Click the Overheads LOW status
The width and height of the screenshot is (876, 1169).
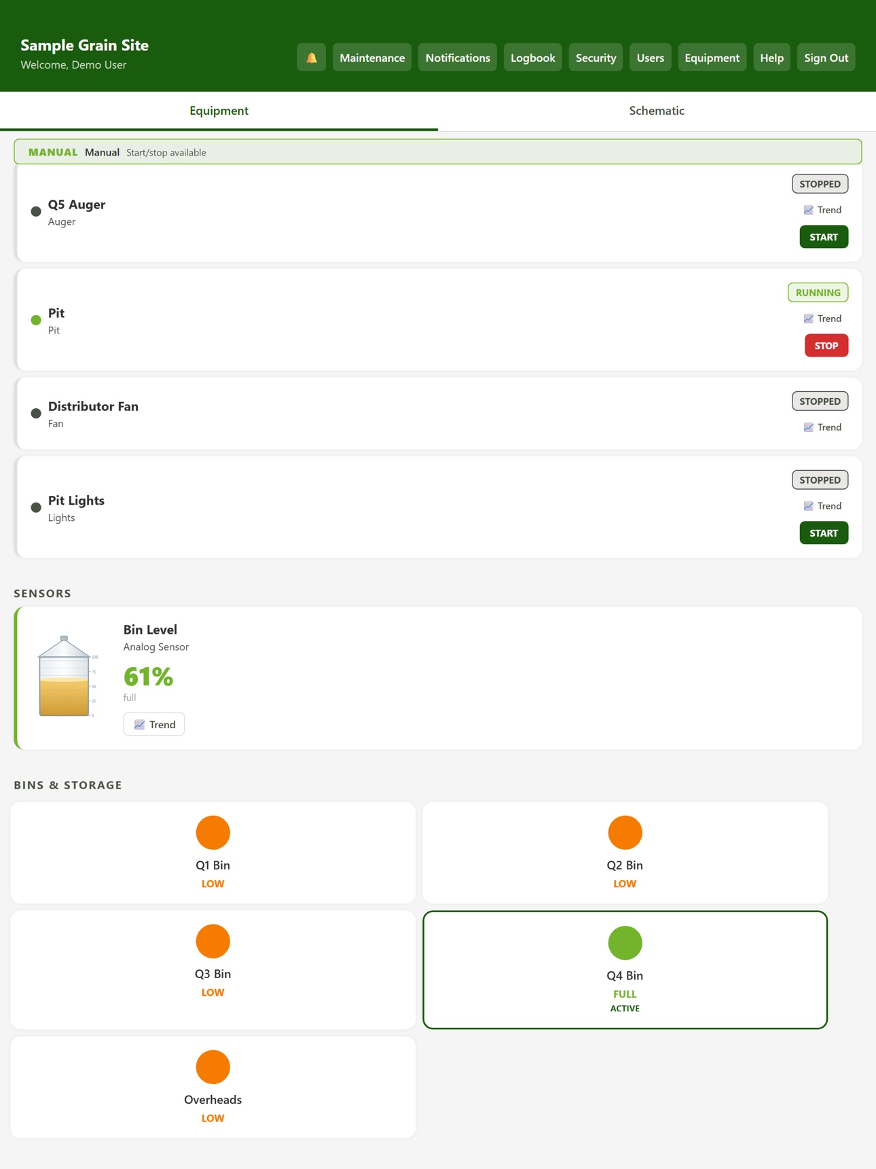(213, 1118)
